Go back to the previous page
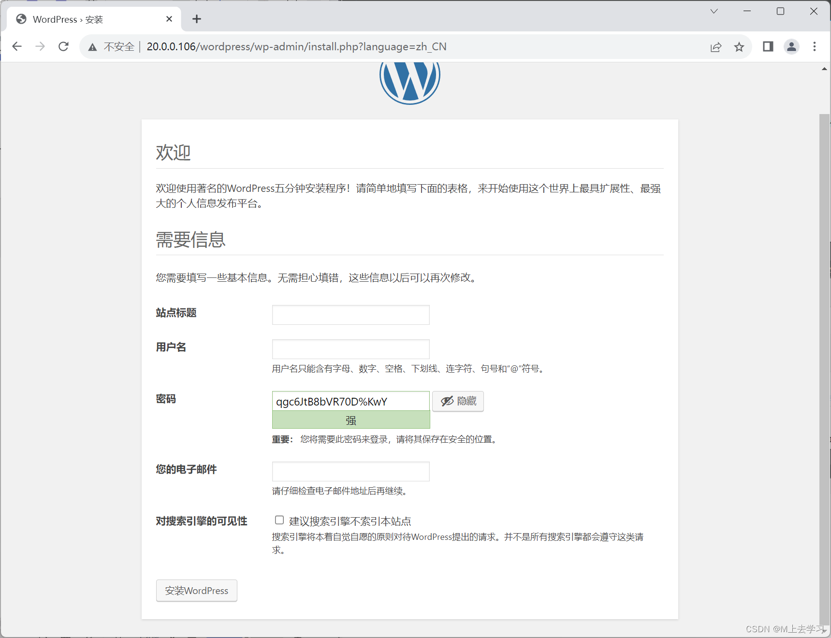 17,46
